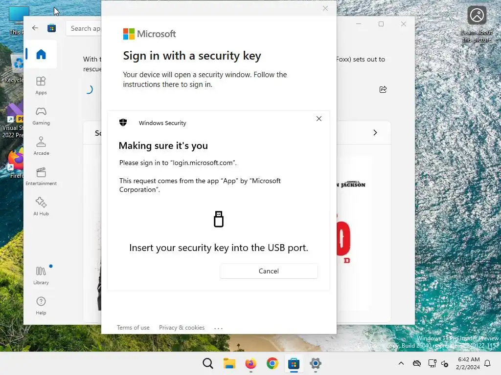Open Entertainment section in Microsoft Store
The image size is (501, 375).
(x=41, y=176)
